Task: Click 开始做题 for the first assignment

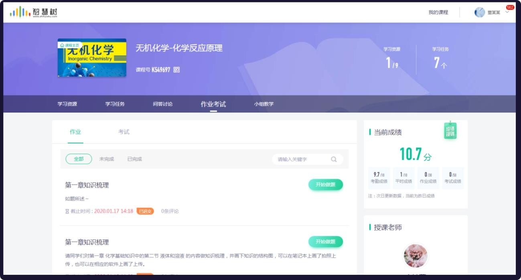Action: pos(325,185)
